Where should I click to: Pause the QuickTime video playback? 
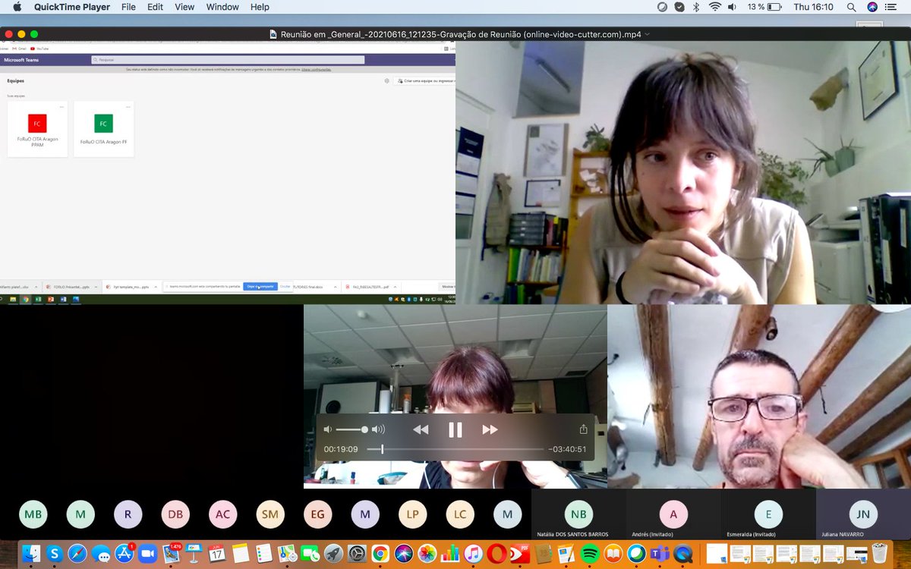coord(455,429)
